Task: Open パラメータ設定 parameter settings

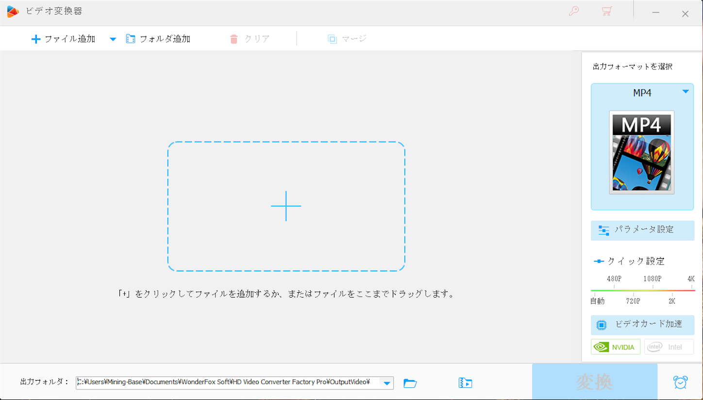Action: point(642,231)
